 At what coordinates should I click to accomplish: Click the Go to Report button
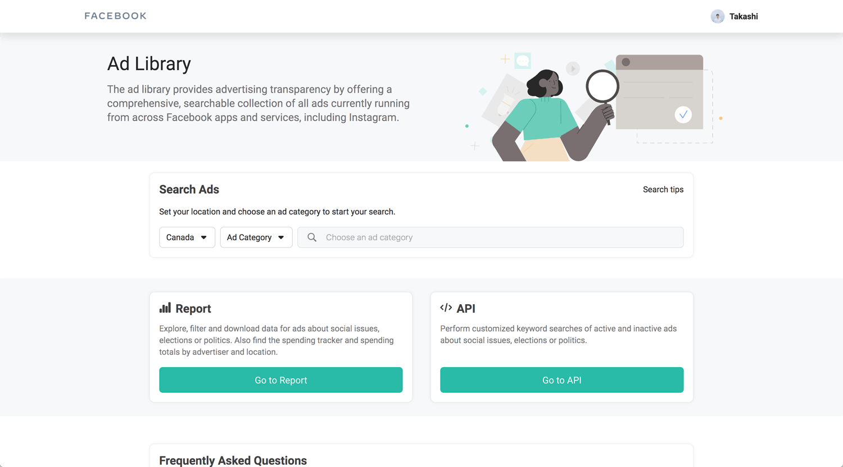tap(281, 380)
